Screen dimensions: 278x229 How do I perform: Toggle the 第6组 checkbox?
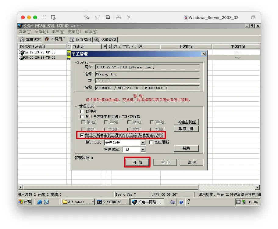coord(106,129)
